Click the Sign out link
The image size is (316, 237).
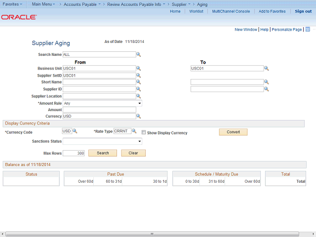coord(303,11)
